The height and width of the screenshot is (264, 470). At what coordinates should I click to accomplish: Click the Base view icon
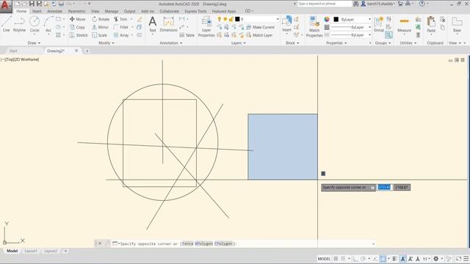457,24
